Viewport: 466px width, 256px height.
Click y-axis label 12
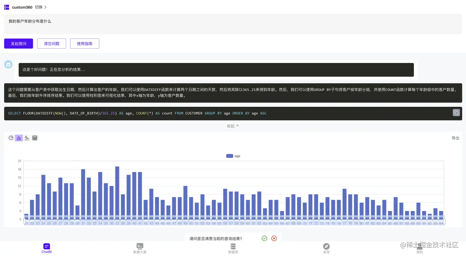tap(20, 186)
